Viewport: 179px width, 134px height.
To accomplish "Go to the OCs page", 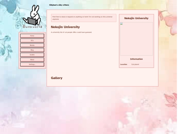I will point(32,41).
